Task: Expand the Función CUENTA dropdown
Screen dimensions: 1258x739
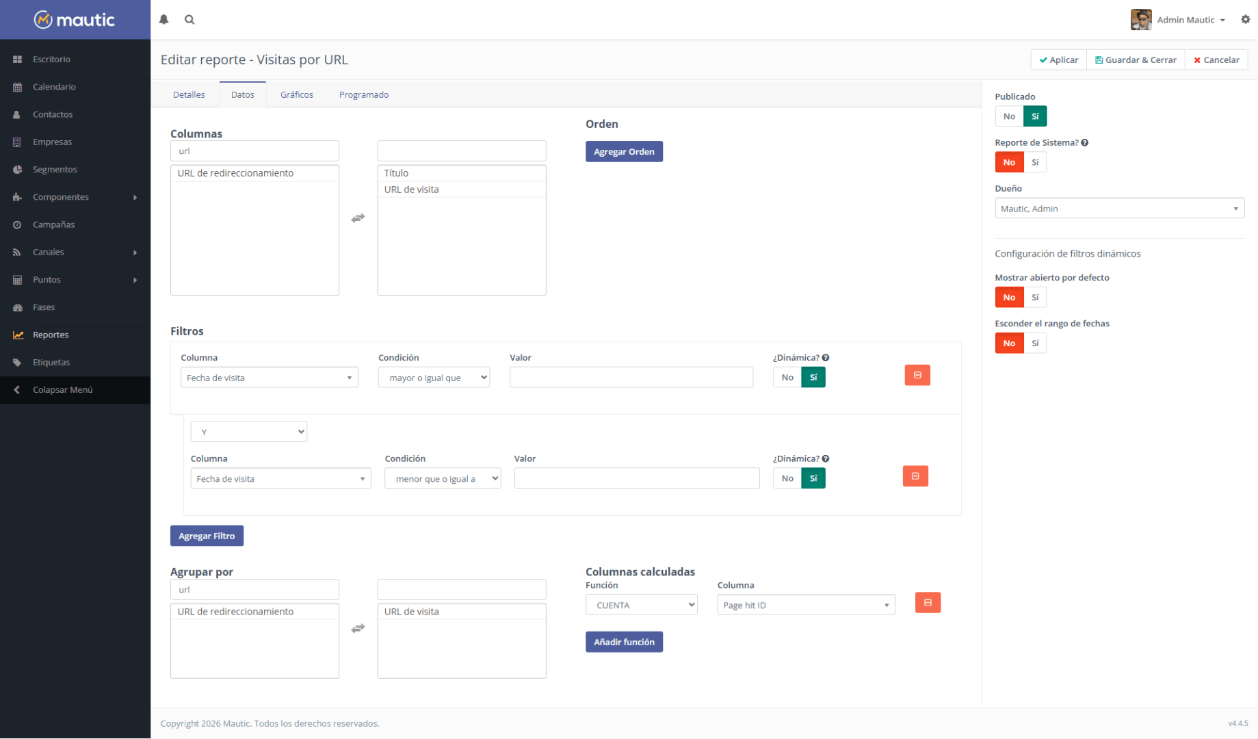Action: (x=641, y=606)
